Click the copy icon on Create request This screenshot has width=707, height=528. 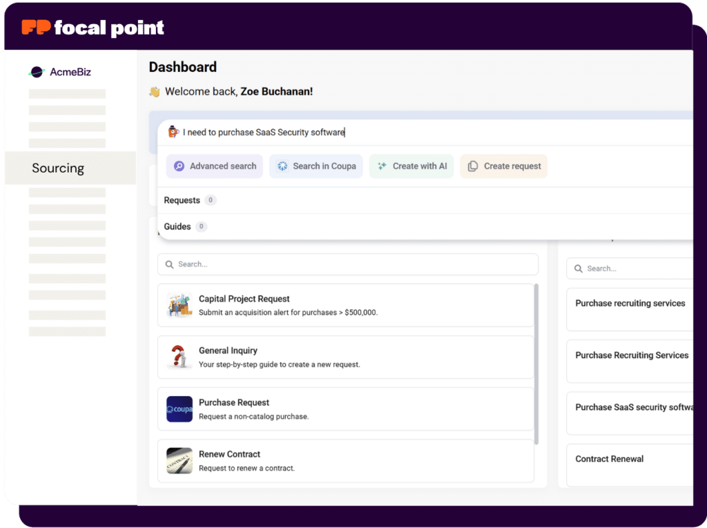[474, 166]
